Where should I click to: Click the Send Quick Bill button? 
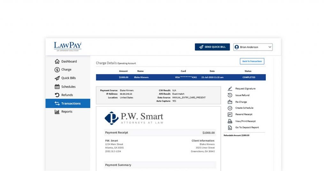coord(212,47)
